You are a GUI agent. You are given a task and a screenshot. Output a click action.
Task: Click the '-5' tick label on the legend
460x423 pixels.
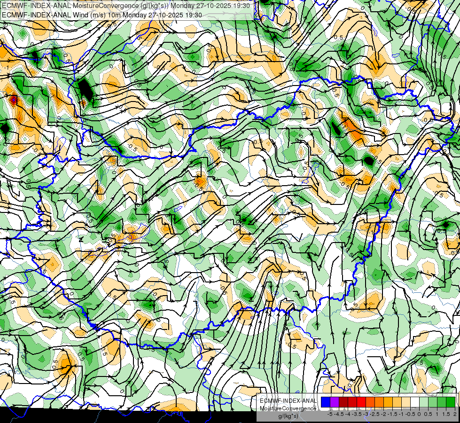[x=330, y=414]
